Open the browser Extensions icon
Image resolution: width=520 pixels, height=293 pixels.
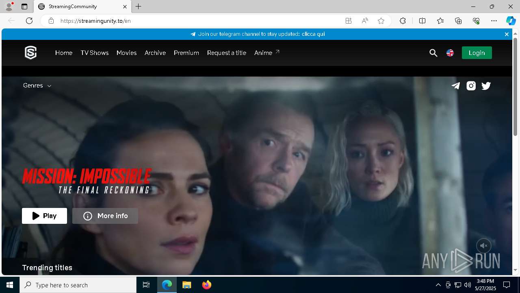click(403, 21)
